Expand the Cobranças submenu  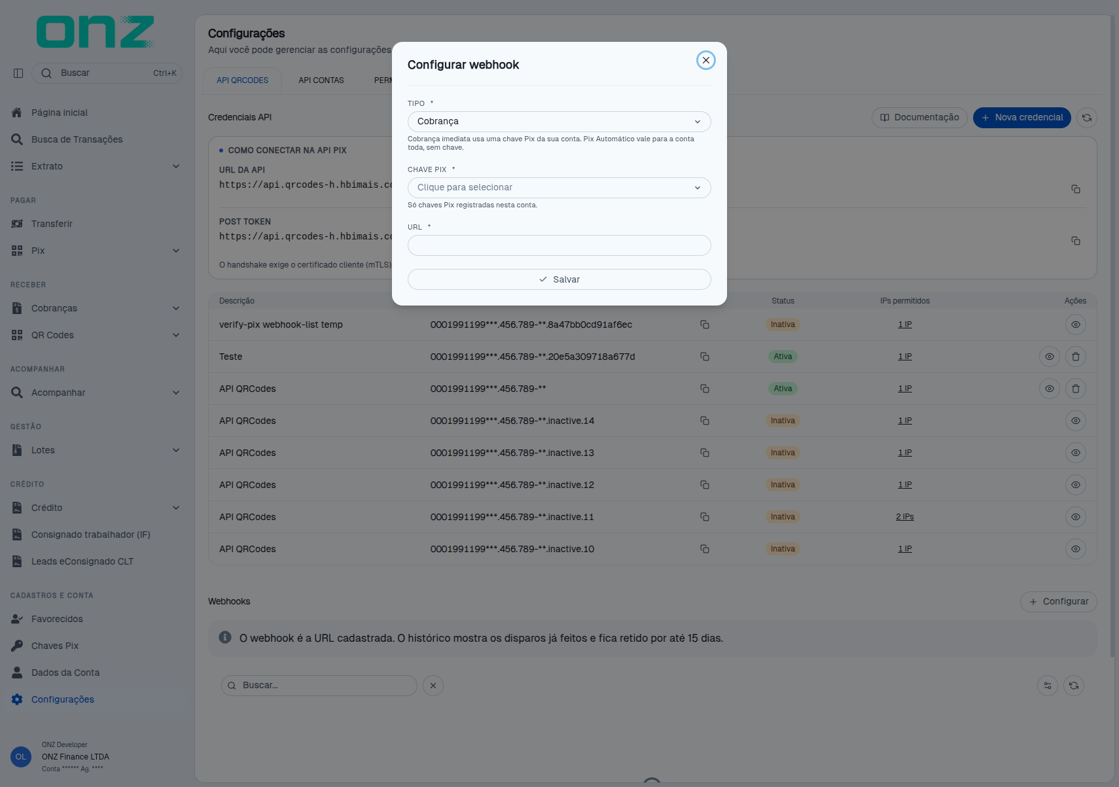(x=96, y=308)
